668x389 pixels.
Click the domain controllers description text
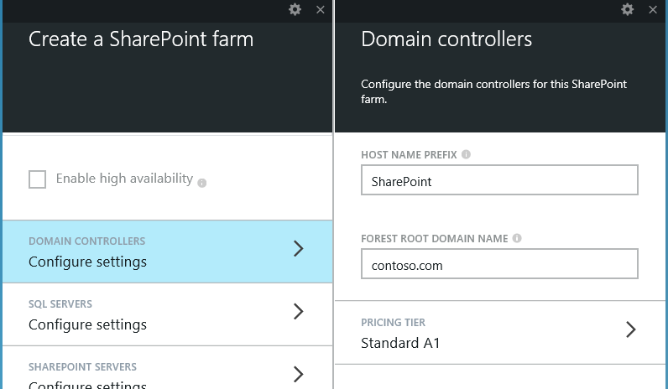click(x=493, y=91)
